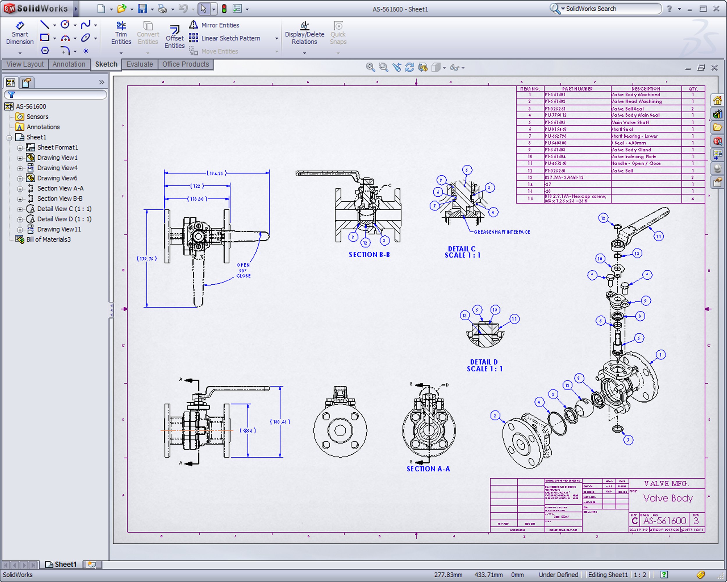Select Bill of Materials3 in tree
Screen dimensions: 727x582
click(48, 239)
